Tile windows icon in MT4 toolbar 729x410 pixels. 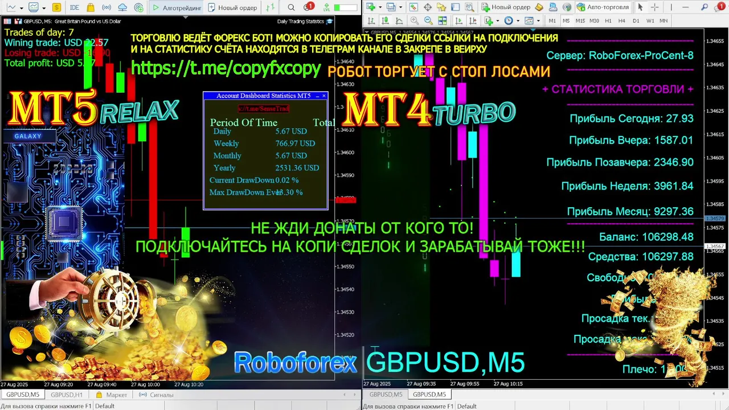click(442, 20)
